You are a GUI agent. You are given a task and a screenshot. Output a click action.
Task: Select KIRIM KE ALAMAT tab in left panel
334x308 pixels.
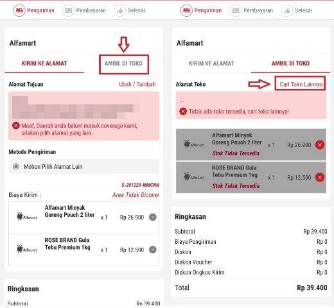point(44,64)
